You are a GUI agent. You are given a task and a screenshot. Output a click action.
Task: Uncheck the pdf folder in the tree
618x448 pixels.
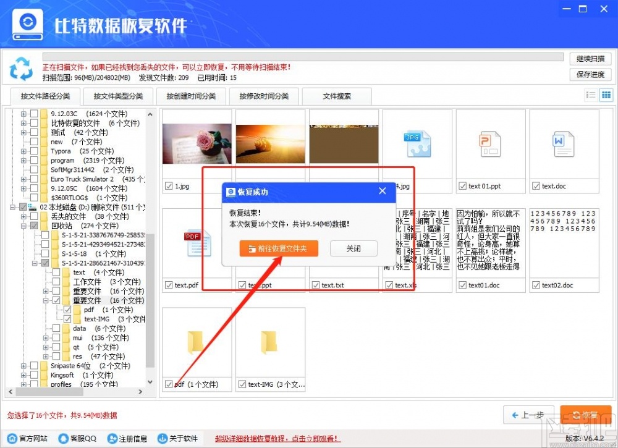[66, 310]
